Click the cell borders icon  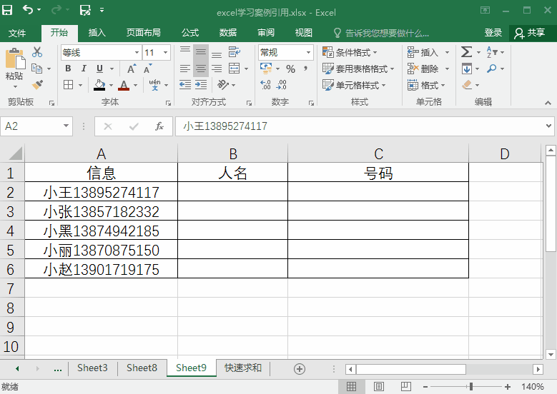pyautogui.click(x=68, y=85)
